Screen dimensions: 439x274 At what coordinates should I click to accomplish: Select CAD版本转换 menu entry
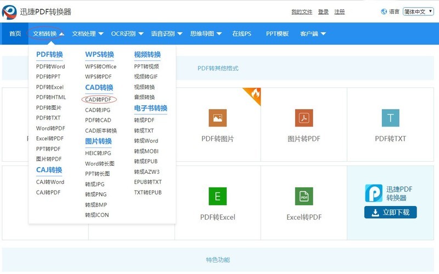click(x=101, y=130)
